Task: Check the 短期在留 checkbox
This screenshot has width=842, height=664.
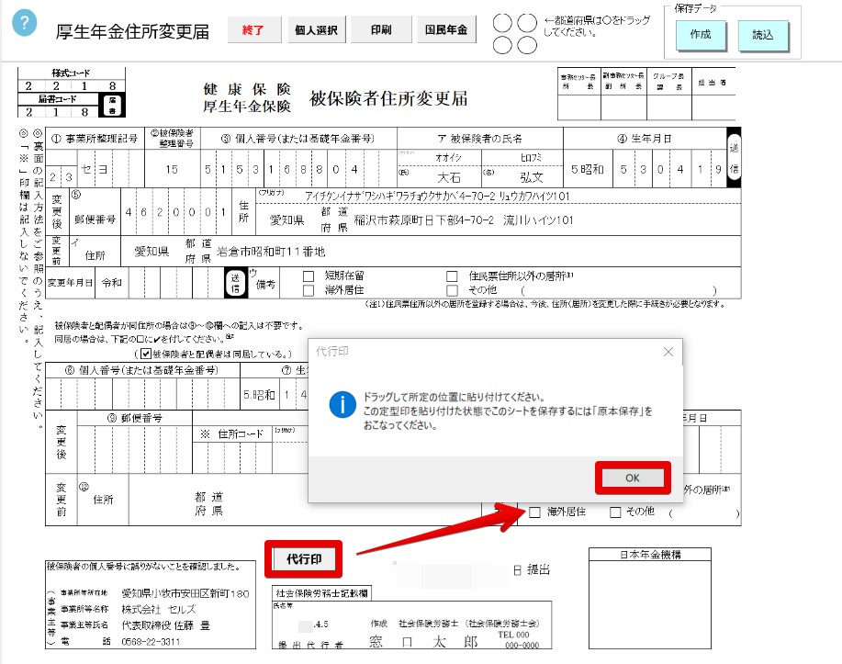Action: click(x=309, y=276)
